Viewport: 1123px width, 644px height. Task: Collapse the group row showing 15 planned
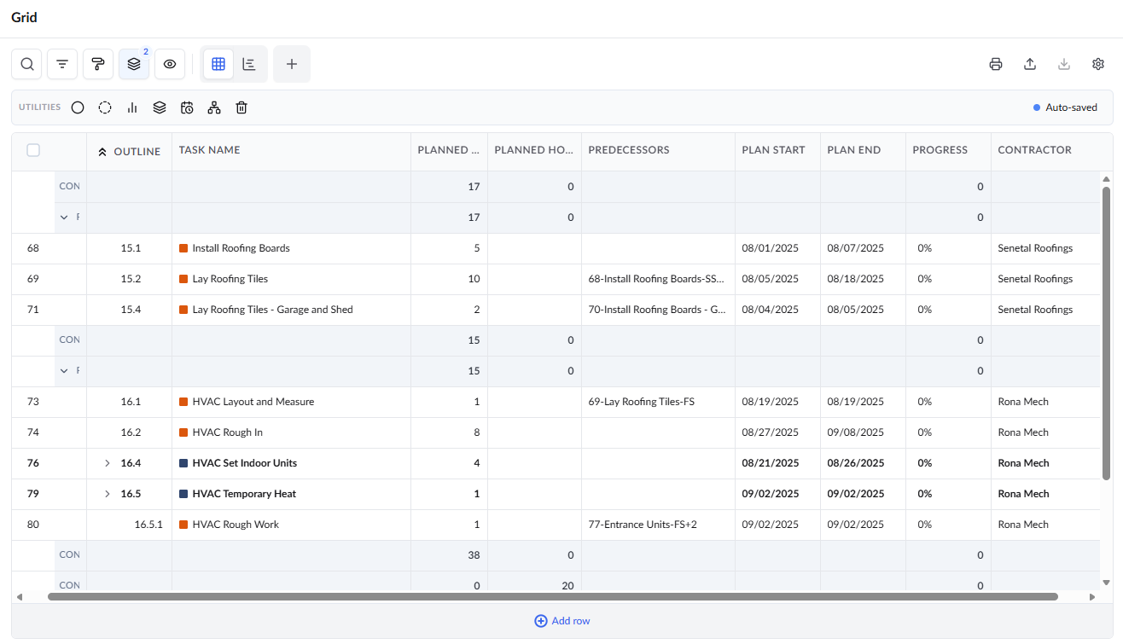pos(64,371)
